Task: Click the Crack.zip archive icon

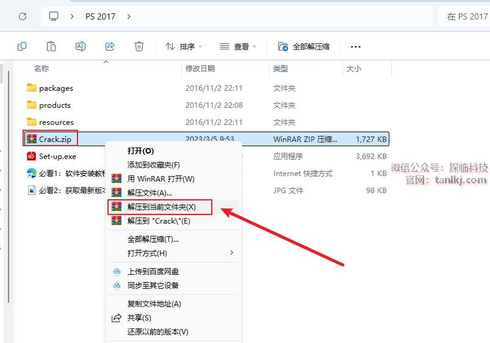Action: 32,139
